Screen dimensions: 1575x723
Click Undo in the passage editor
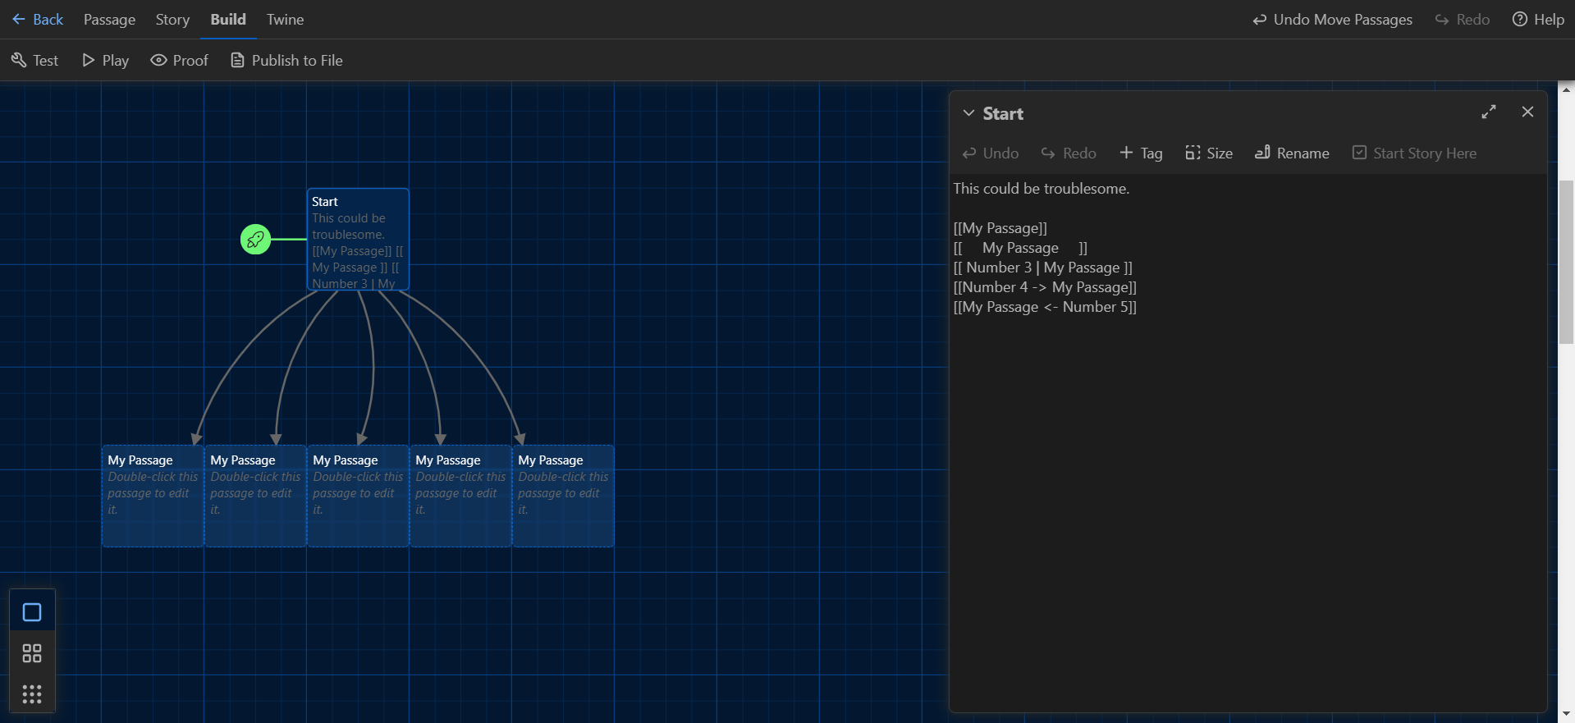[x=991, y=153]
